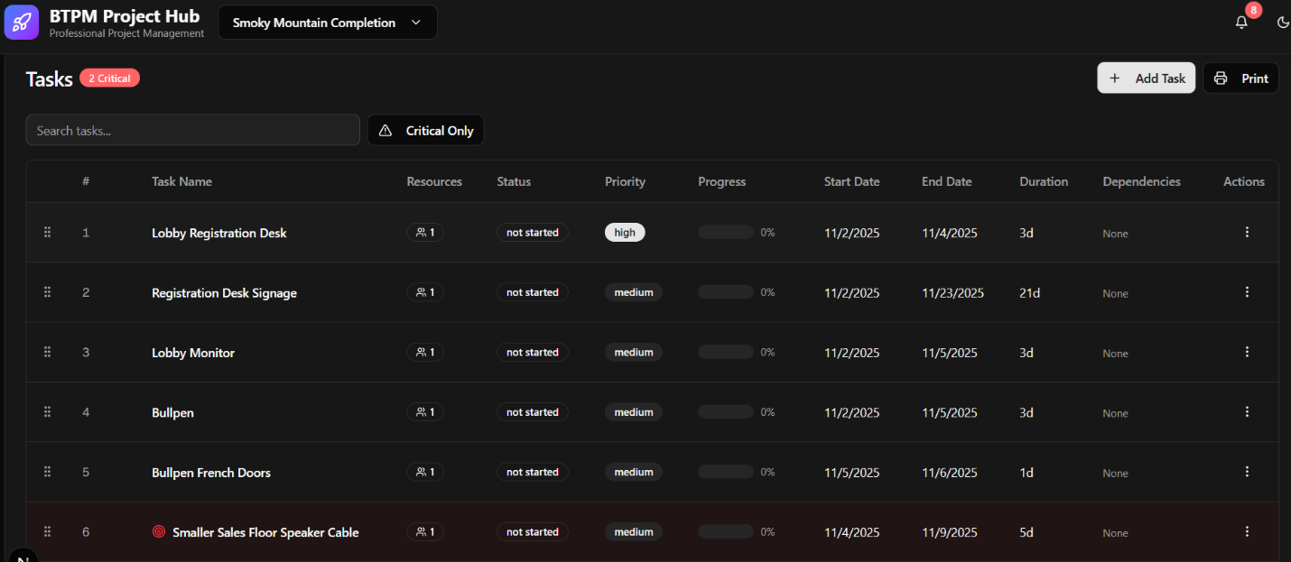Open the Smoky Mountain Completion project dropdown
Image resolution: width=1291 pixels, height=562 pixels.
coord(328,23)
